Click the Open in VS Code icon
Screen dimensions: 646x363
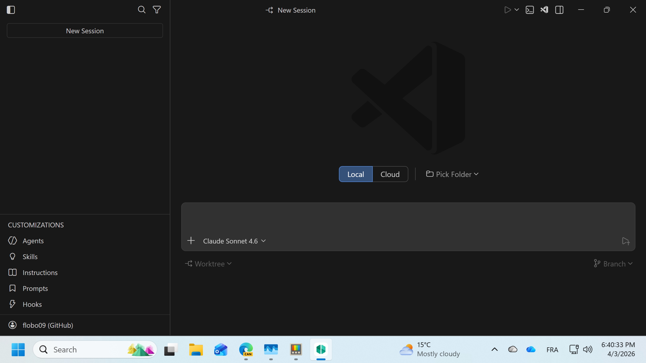(544, 10)
